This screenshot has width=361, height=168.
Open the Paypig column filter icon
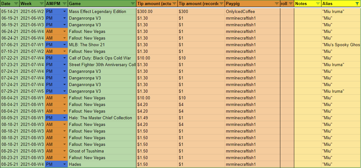[277, 4]
